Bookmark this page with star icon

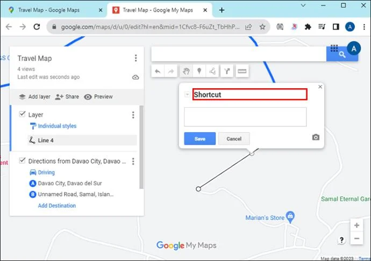[x=262, y=27]
